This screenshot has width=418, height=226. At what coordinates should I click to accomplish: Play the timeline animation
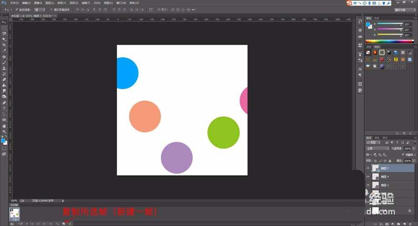pos(44,224)
